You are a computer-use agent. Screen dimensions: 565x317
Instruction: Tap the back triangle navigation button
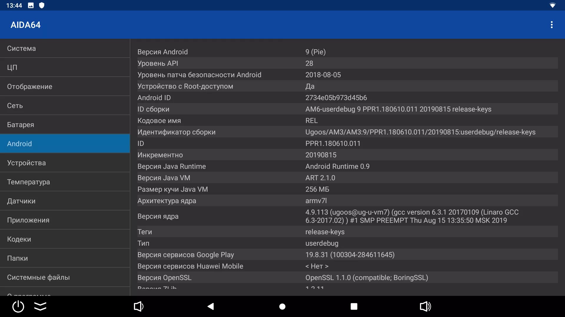click(x=211, y=306)
